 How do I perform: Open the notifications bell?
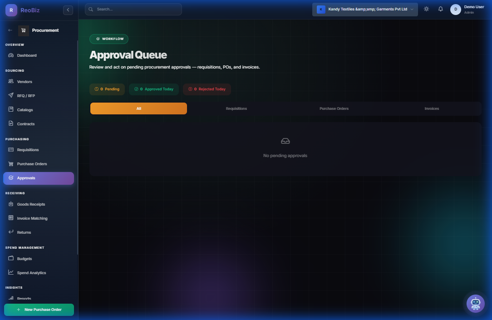click(440, 9)
